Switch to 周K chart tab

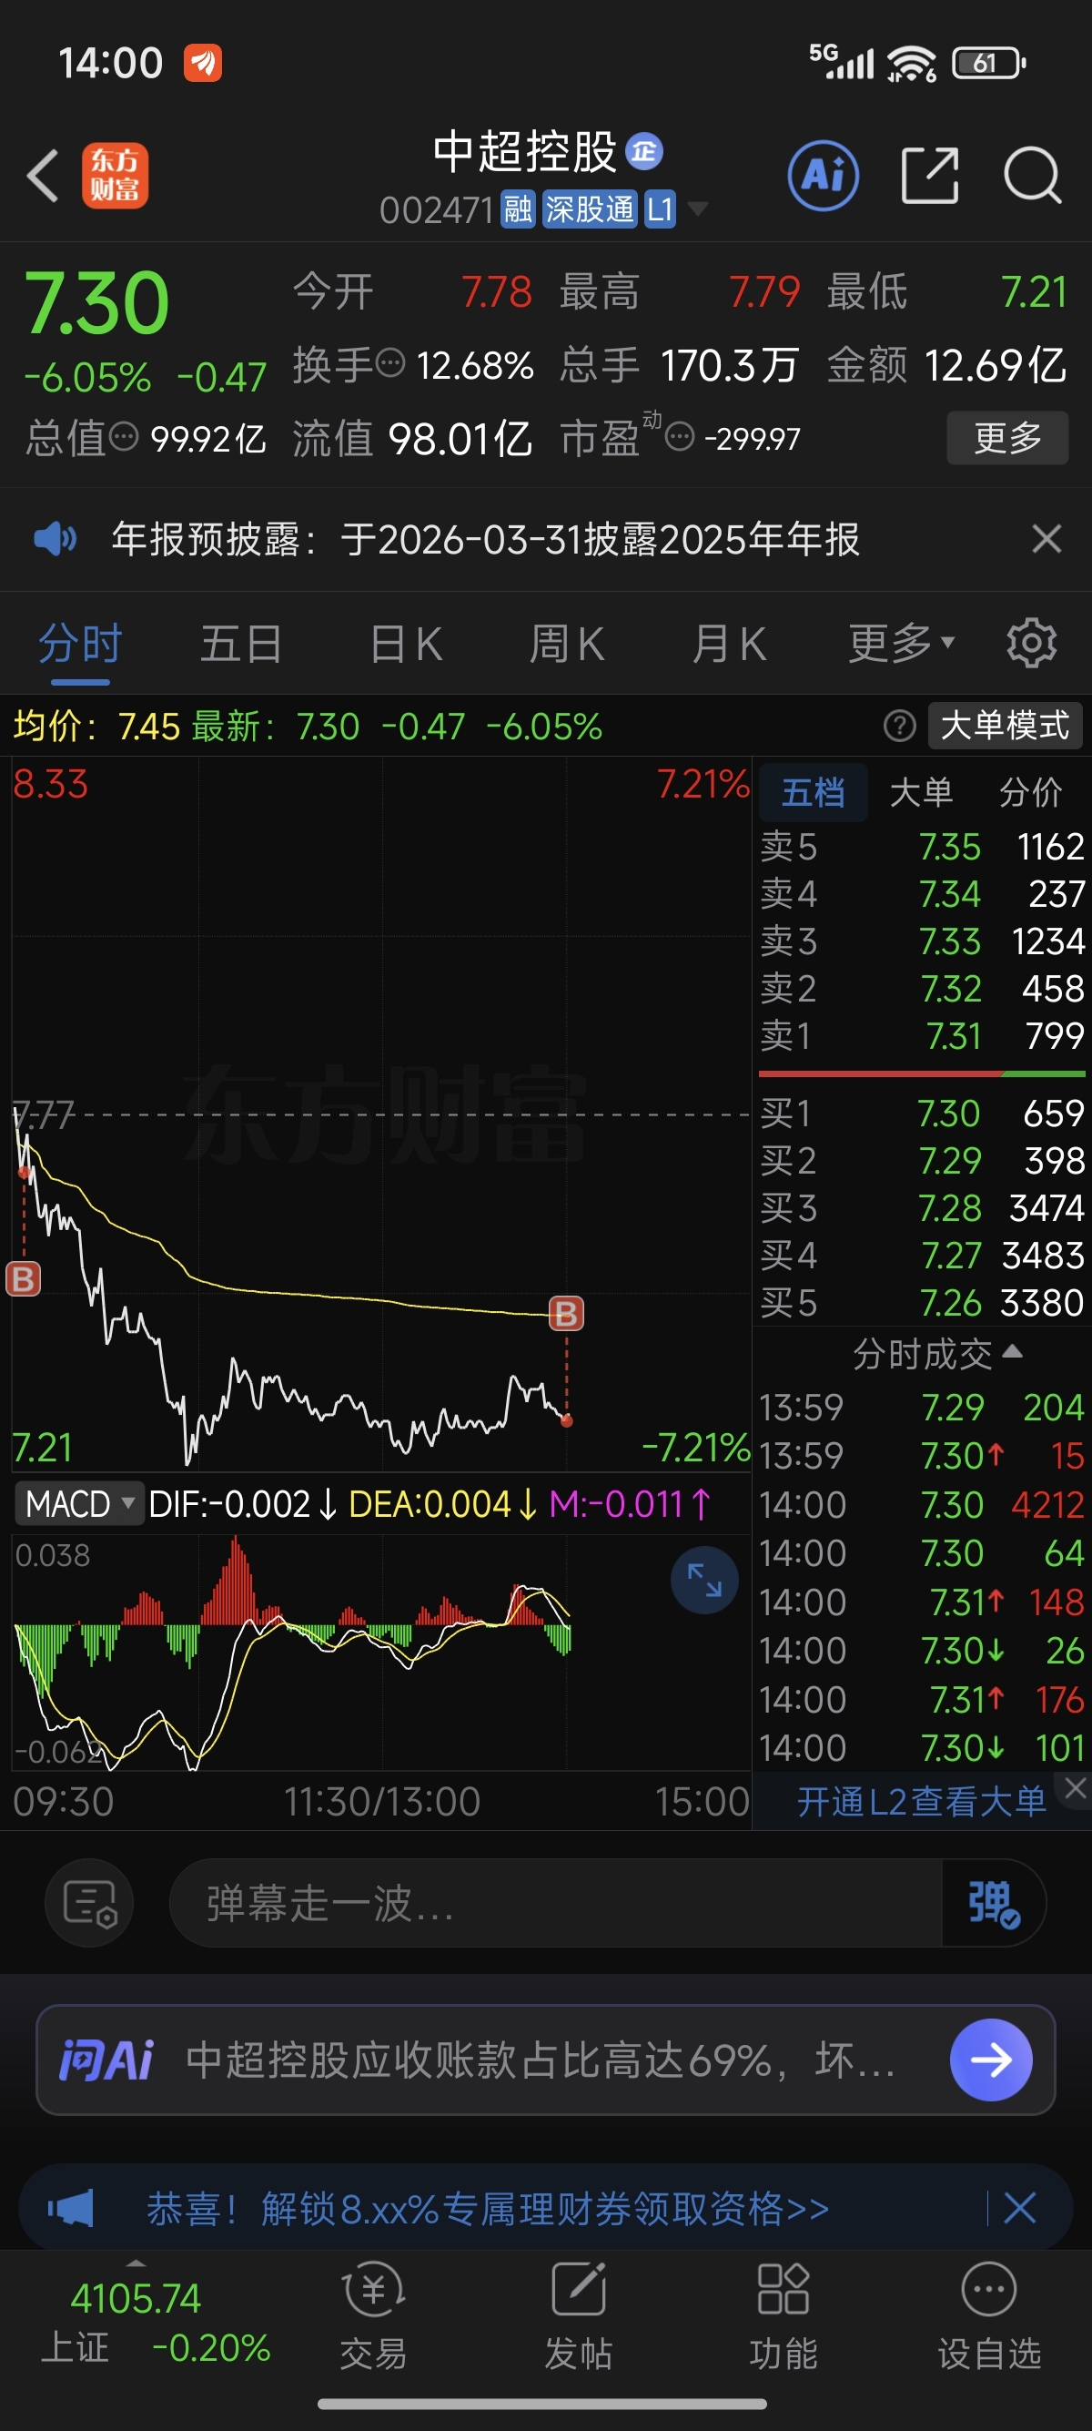[567, 645]
